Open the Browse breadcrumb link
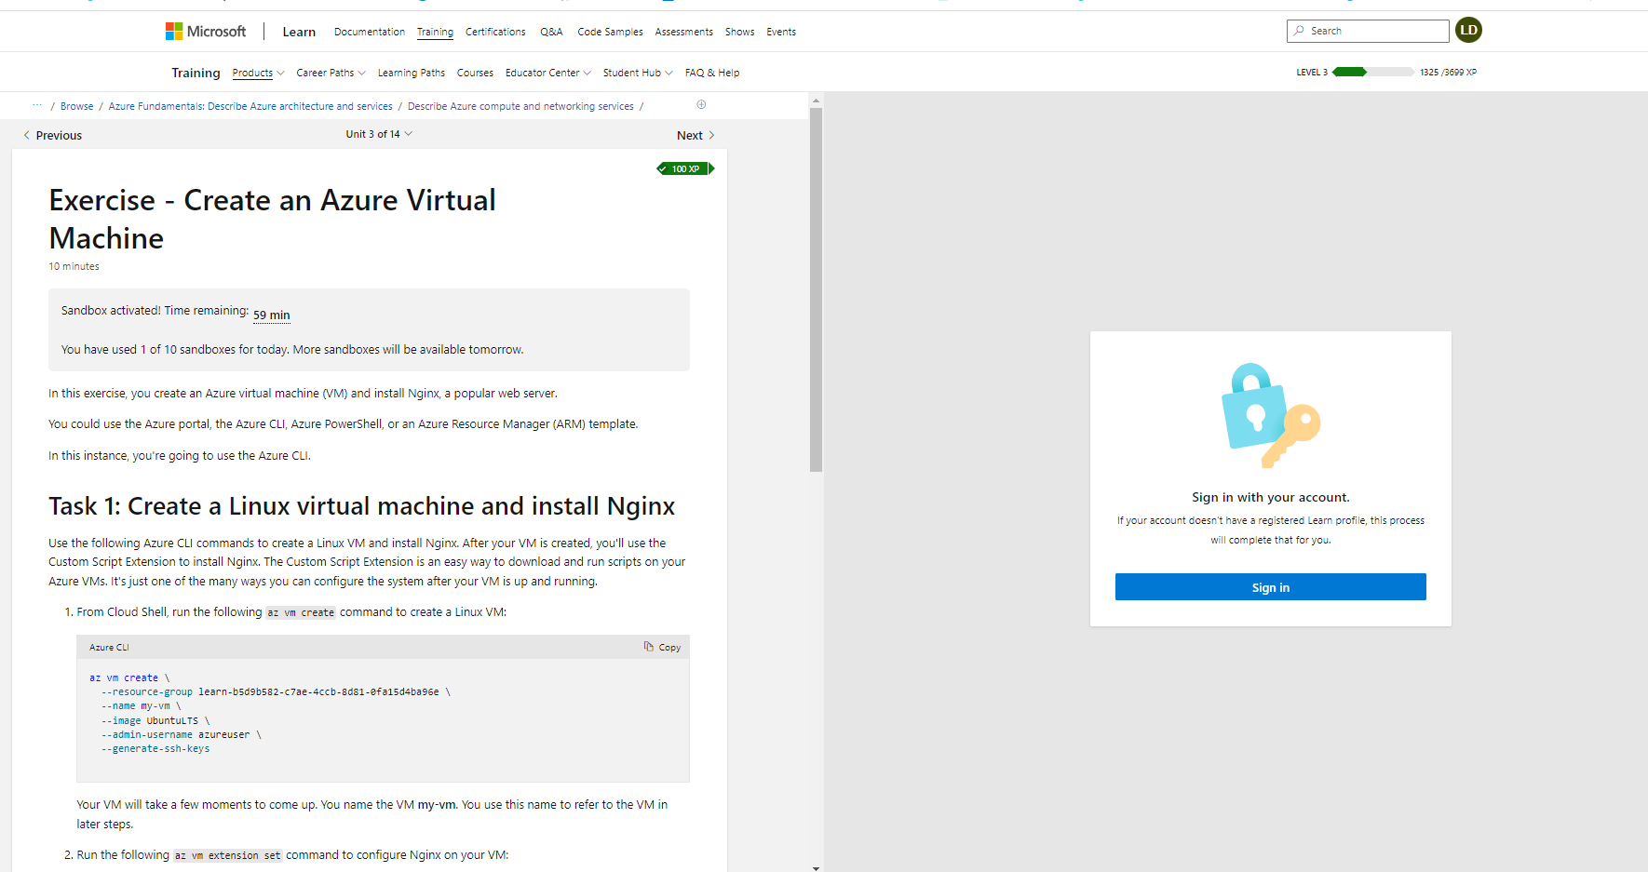The width and height of the screenshot is (1648, 872). 76,105
